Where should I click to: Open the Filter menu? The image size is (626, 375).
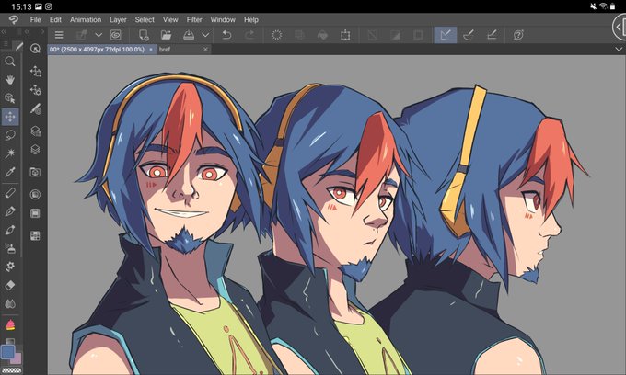(x=194, y=19)
